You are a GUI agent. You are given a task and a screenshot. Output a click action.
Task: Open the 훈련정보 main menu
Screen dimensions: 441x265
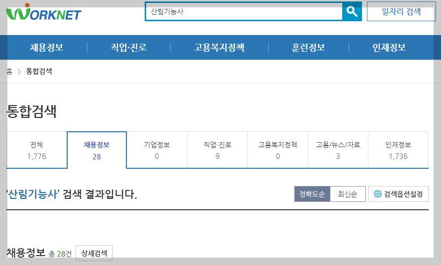[308, 47]
